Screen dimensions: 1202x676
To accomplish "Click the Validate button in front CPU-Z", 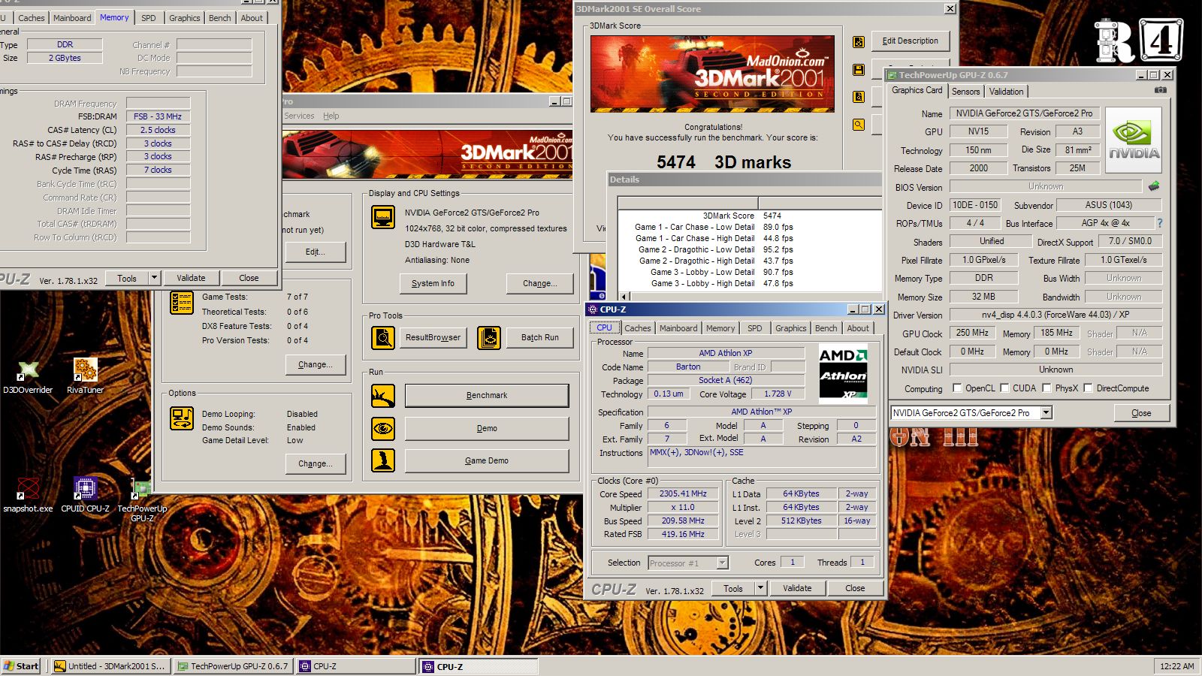I will click(x=797, y=588).
